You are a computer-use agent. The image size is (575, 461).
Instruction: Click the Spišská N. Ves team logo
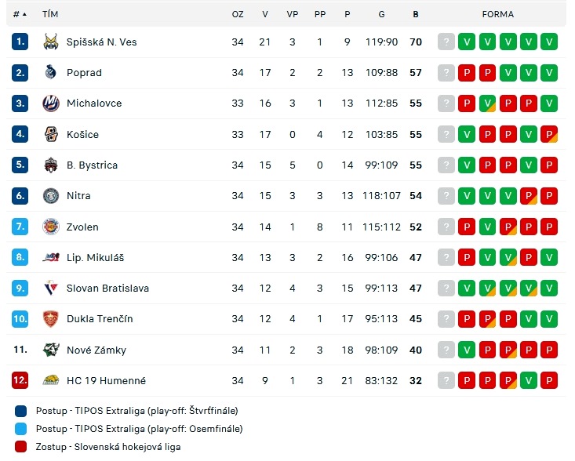point(51,42)
